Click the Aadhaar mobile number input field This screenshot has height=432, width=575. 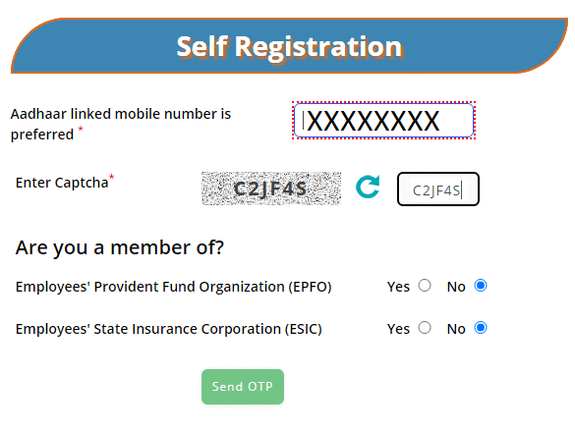coord(383,121)
